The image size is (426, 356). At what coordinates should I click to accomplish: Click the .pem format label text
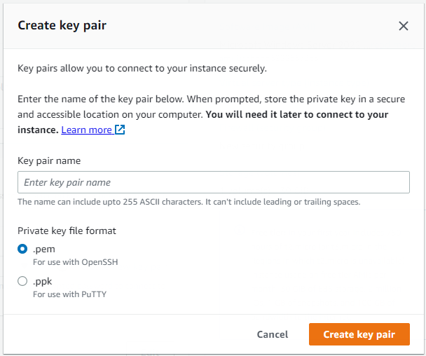coord(42,248)
